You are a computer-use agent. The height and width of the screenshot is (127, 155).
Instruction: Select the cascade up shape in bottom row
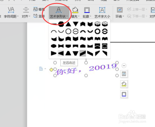pyautogui.click(x=98, y=54)
